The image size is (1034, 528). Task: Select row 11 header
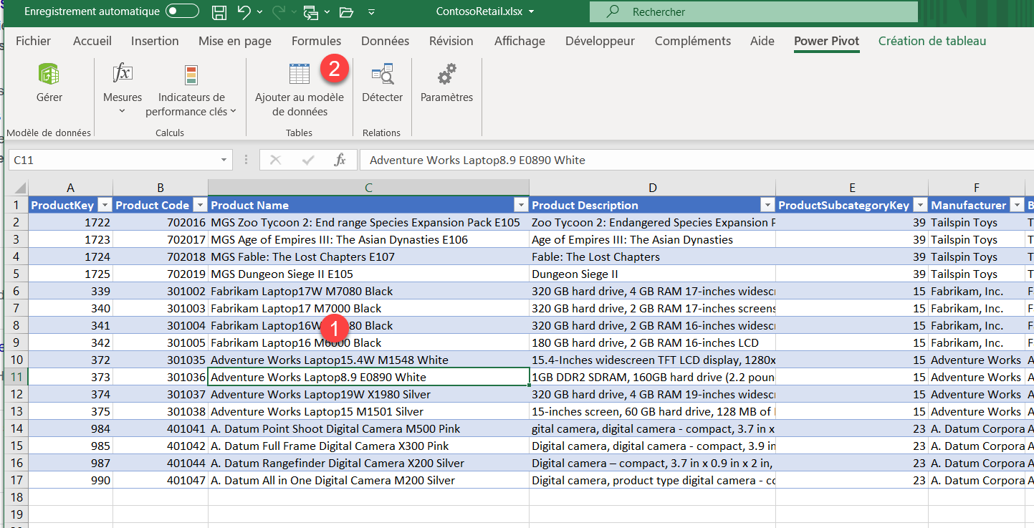click(16, 377)
